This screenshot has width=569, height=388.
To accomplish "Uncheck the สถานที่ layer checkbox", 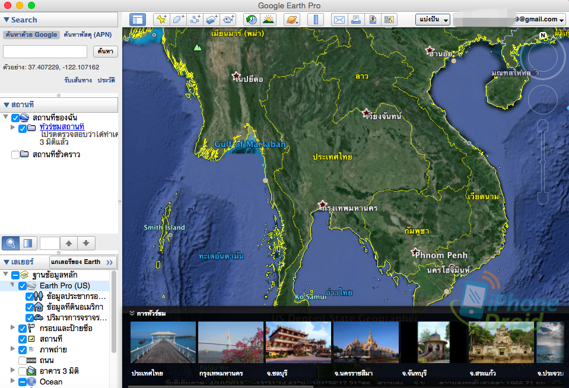I will pos(23,339).
